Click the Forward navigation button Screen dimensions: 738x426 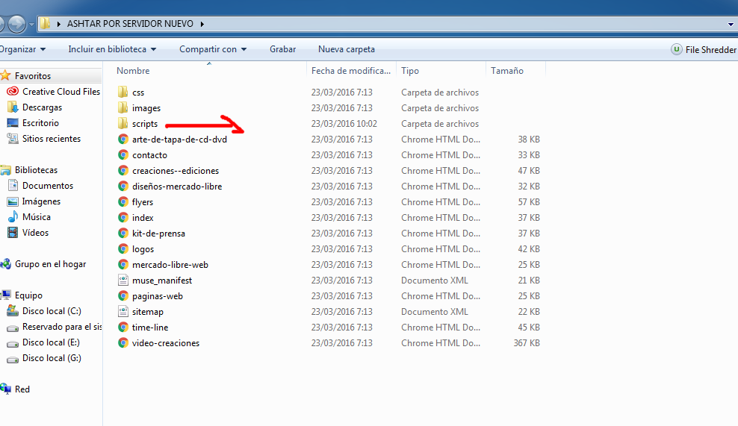[x=17, y=24]
